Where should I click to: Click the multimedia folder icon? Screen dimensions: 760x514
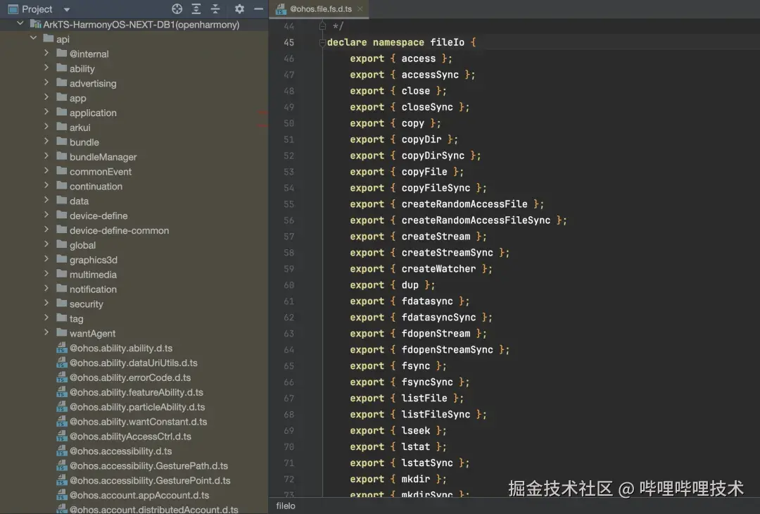[x=61, y=273]
